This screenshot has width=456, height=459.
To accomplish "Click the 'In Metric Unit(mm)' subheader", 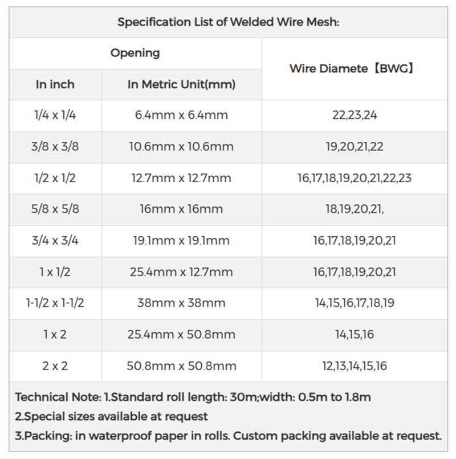I will tap(181, 84).
